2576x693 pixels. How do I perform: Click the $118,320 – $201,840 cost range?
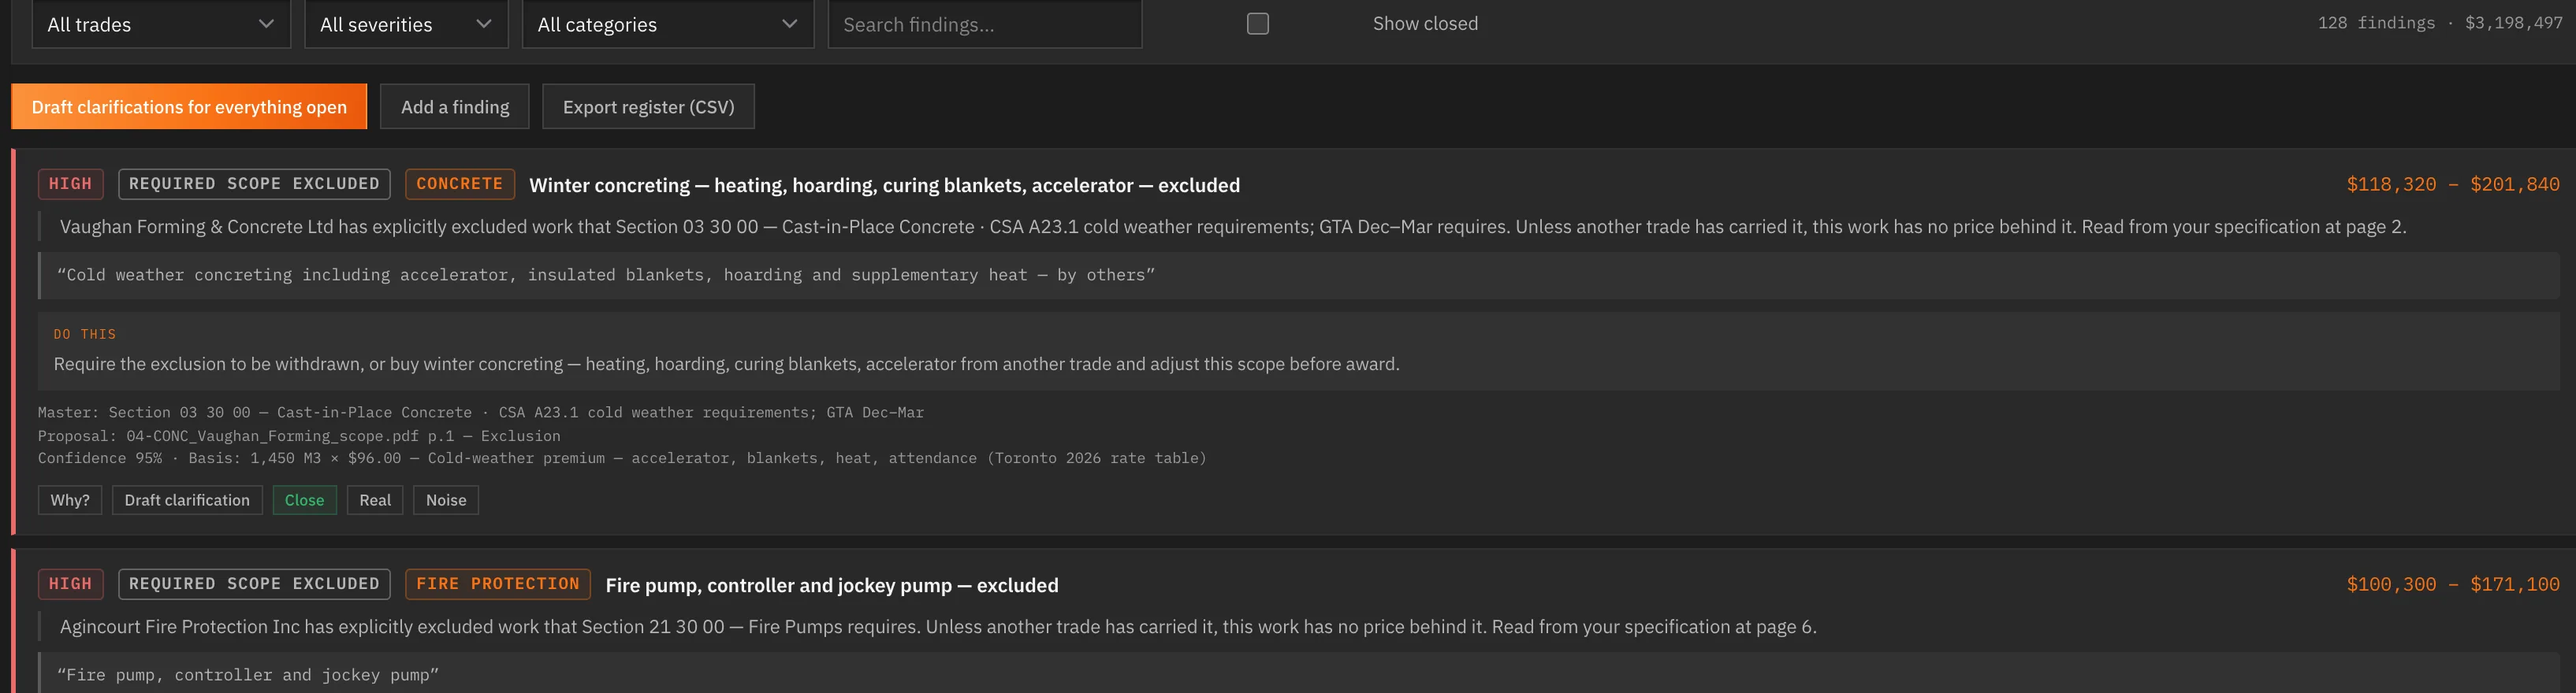2452,185
